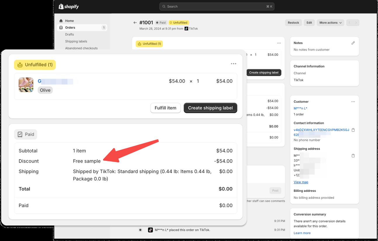Go to the previous order arrow
This screenshot has width=378, height=241.
point(349,23)
